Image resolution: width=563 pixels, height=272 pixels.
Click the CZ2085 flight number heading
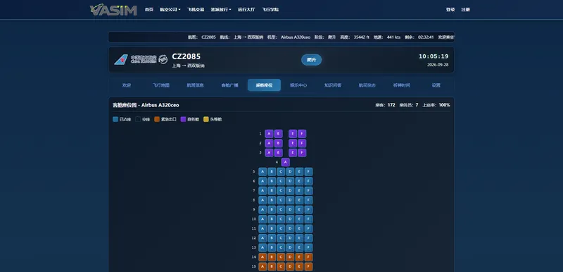[x=186, y=56]
